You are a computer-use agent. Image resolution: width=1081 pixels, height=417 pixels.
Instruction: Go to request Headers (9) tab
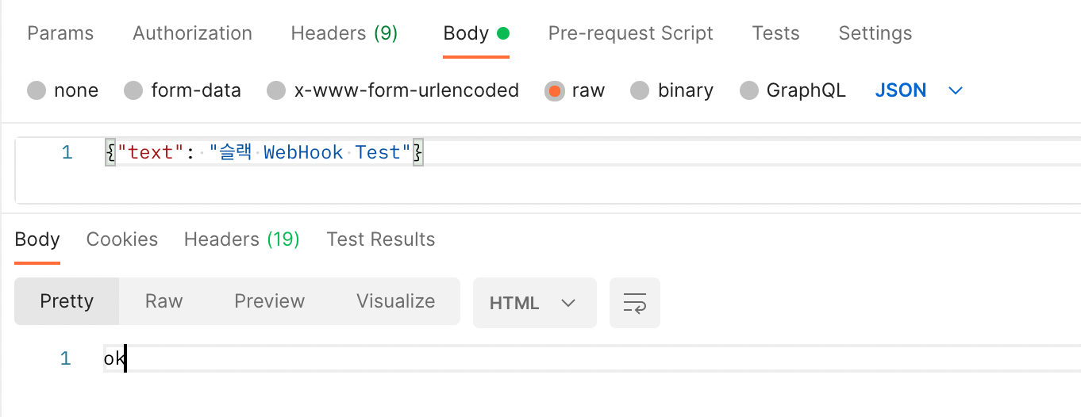pos(344,33)
